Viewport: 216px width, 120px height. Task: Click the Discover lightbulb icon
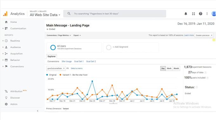pos(6,98)
